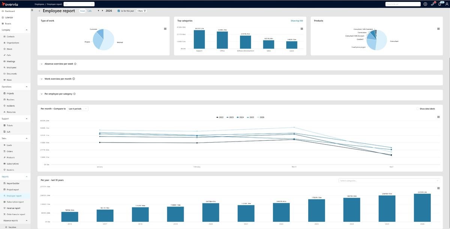Click Employees breadcrumb link

click(39, 4)
